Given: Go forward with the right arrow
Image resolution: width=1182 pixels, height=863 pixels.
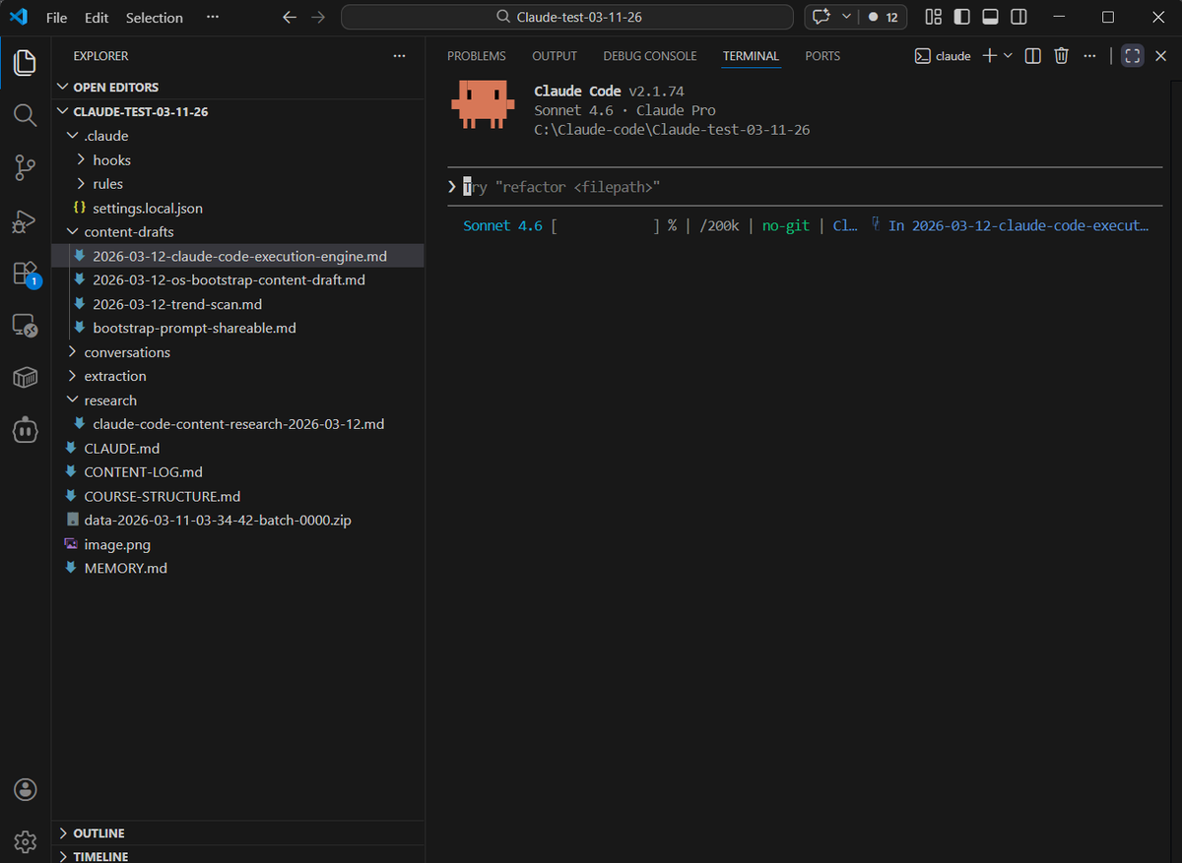Looking at the screenshot, I should click(x=317, y=17).
